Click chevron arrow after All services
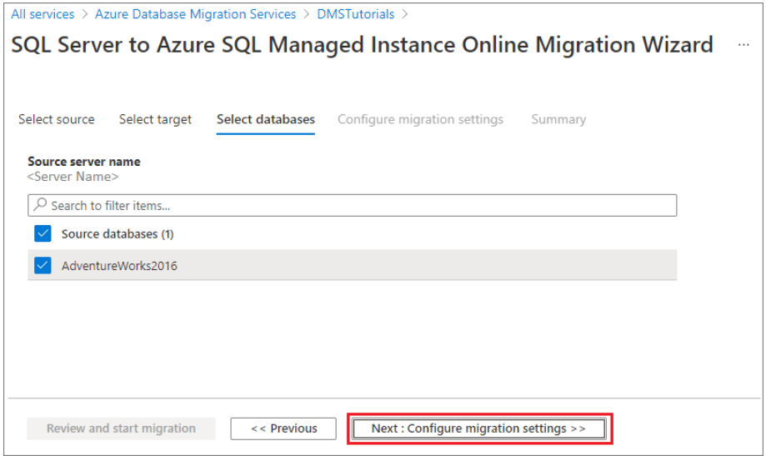 [x=84, y=14]
